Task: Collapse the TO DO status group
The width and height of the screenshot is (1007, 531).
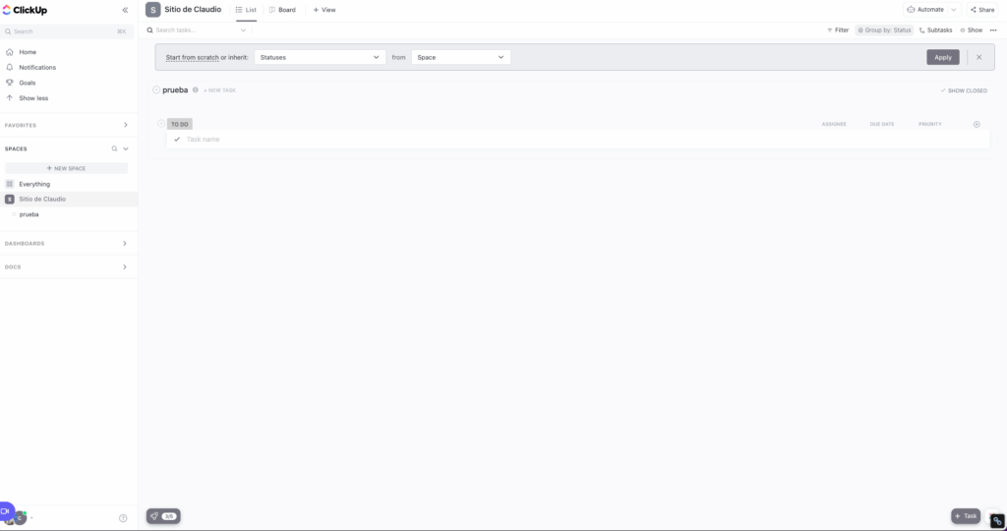Action: (161, 123)
